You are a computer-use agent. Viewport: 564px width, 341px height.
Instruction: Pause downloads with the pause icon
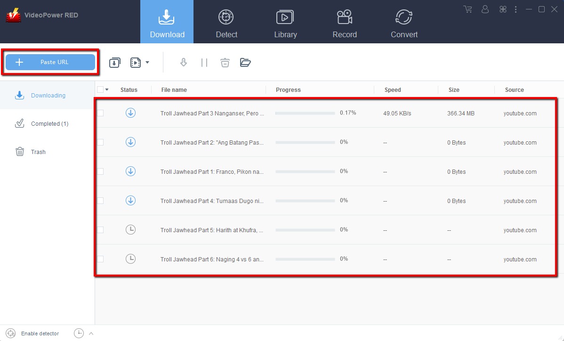point(204,63)
